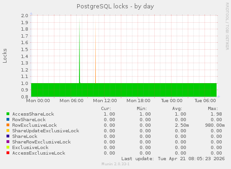Viewport: 231px width, 169px height.
Task: Click the Cur: column header
Action: (106, 109)
